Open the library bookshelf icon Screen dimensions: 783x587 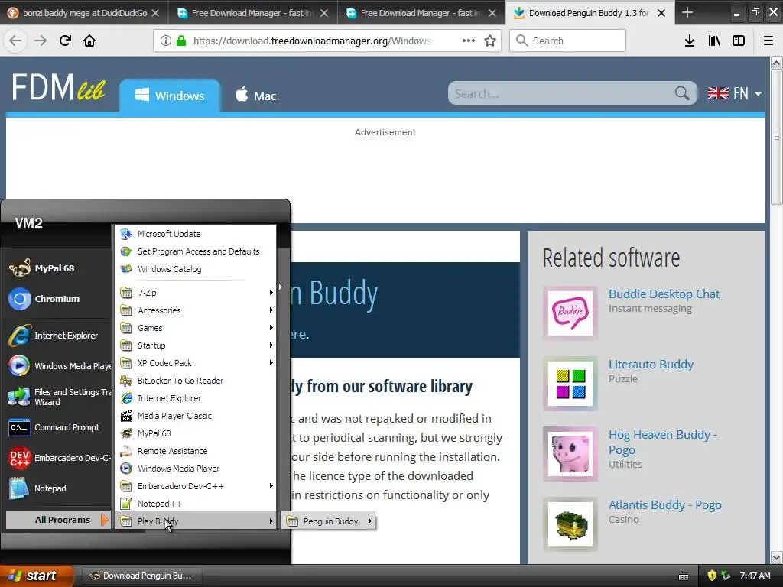[x=714, y=41]
